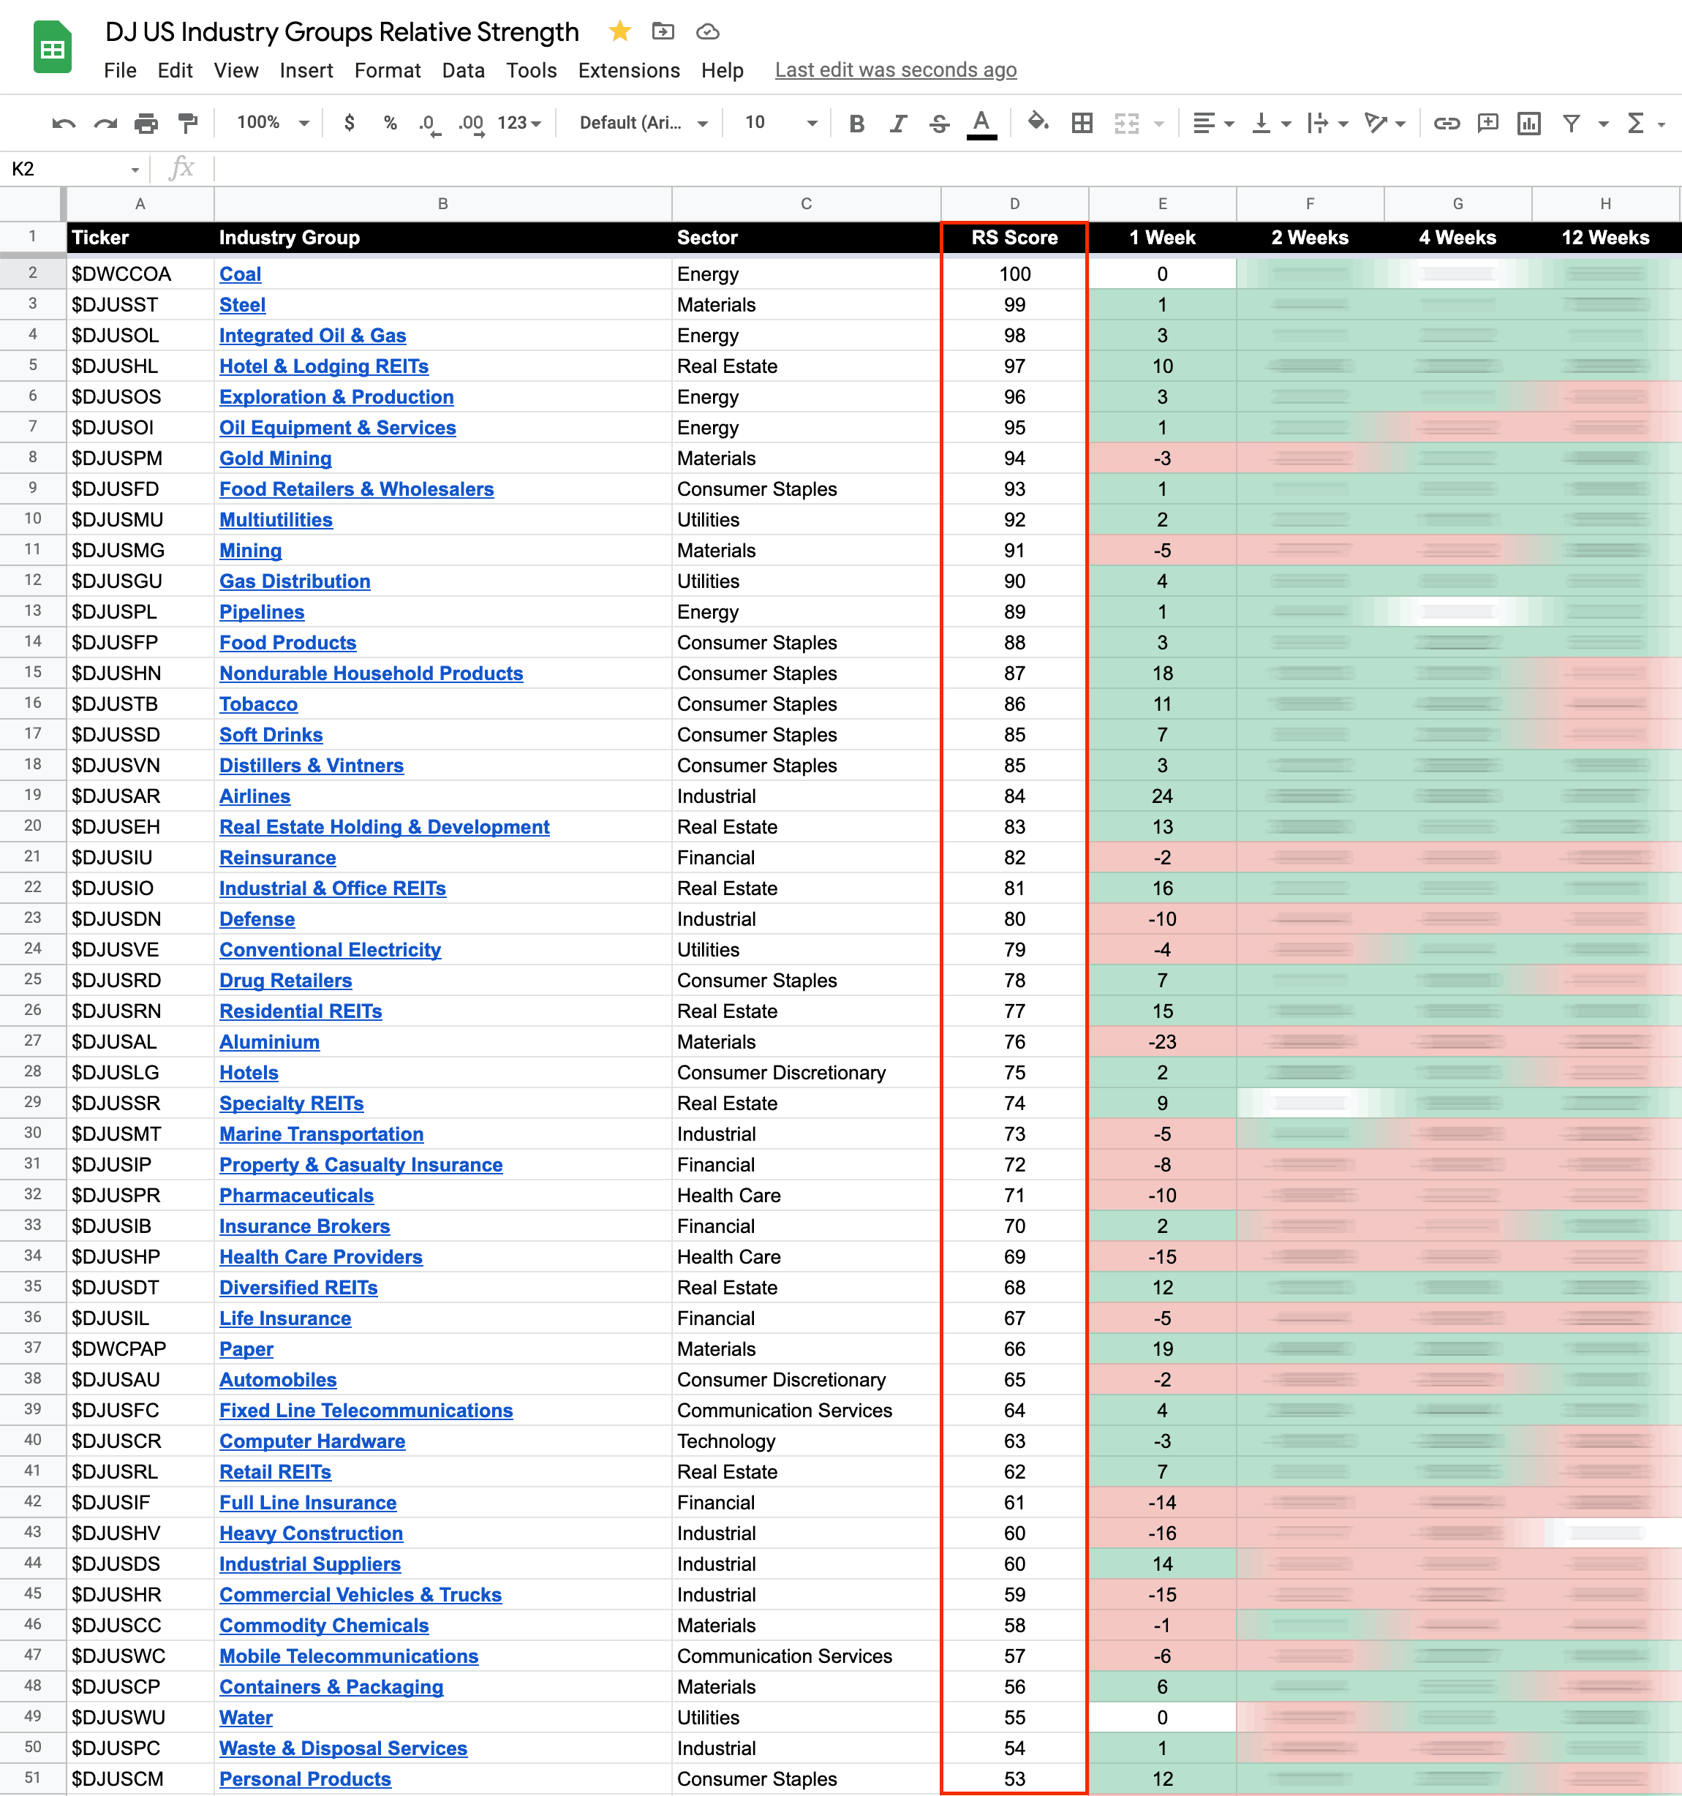
Task: Open vertical align dropdown
Action: pos(1271,123)
